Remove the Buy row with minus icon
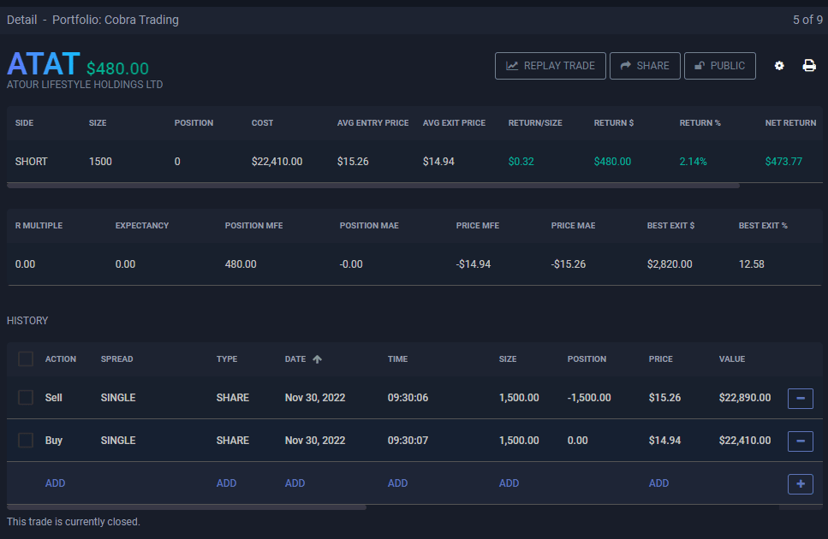This screenshot has width=828, height=539. tap(800, 441)
